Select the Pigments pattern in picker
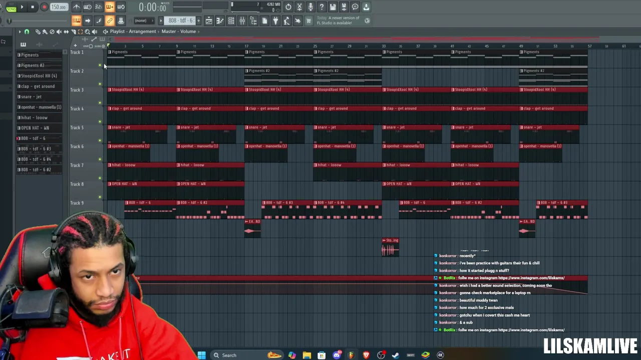The image size is (641, 360). pyautogui.click(x=39, y=55)
